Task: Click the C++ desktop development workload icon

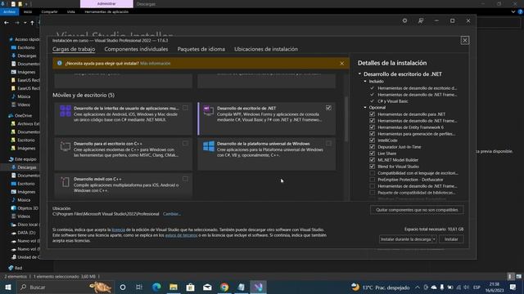Action: 65,146
